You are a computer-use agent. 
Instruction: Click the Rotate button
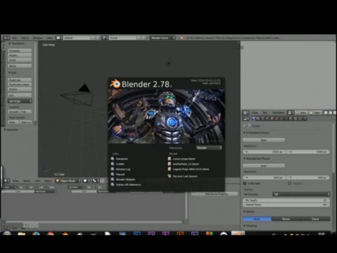(x=20, y=55)
